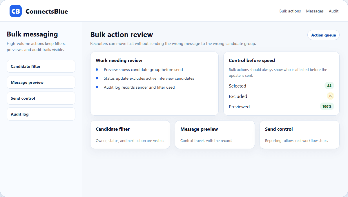Click the 100% previewed badge
The image size is (348, 197).
[x=327, y=107]
